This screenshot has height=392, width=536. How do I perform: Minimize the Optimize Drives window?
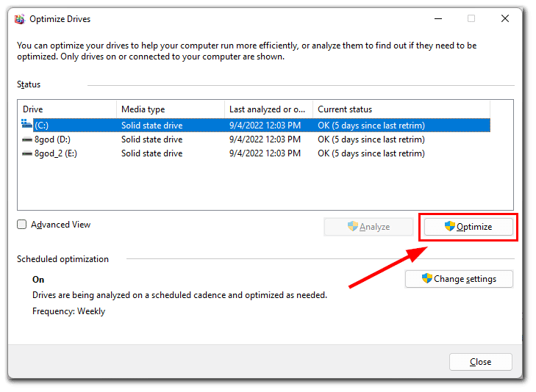(x=438, y=19)
